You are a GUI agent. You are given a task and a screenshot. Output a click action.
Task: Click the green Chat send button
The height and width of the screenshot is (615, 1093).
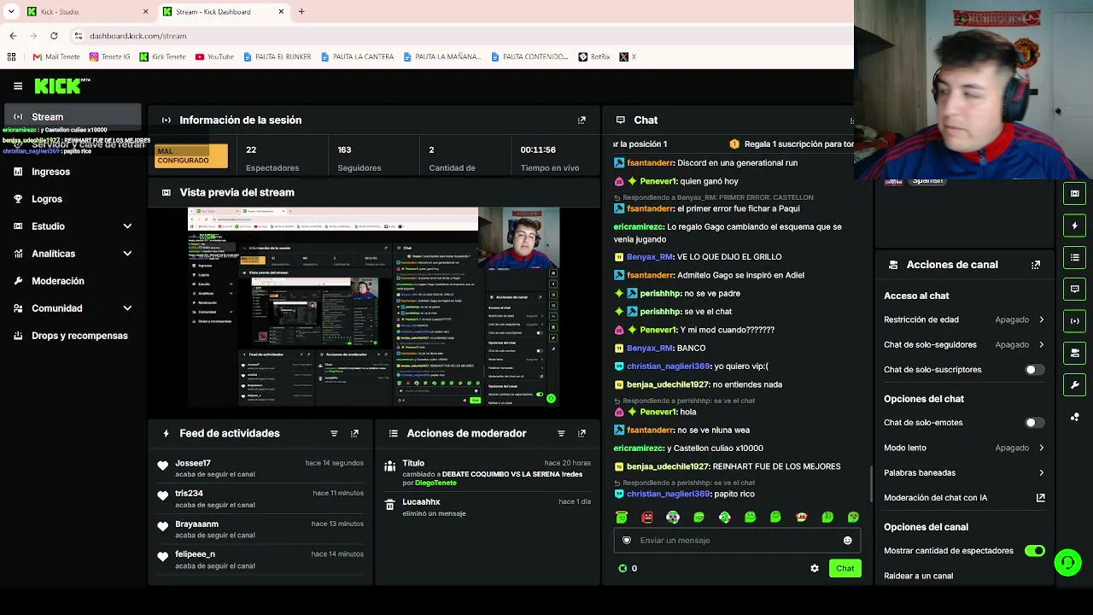(x=845, y=569)
